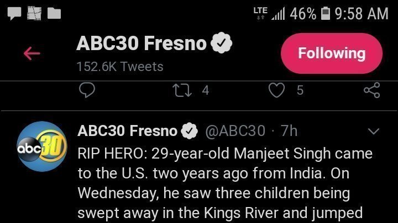Tap the folder icon in the status bar
The height and width of the screenshot is (223, 398).
[x=54, y=13]
